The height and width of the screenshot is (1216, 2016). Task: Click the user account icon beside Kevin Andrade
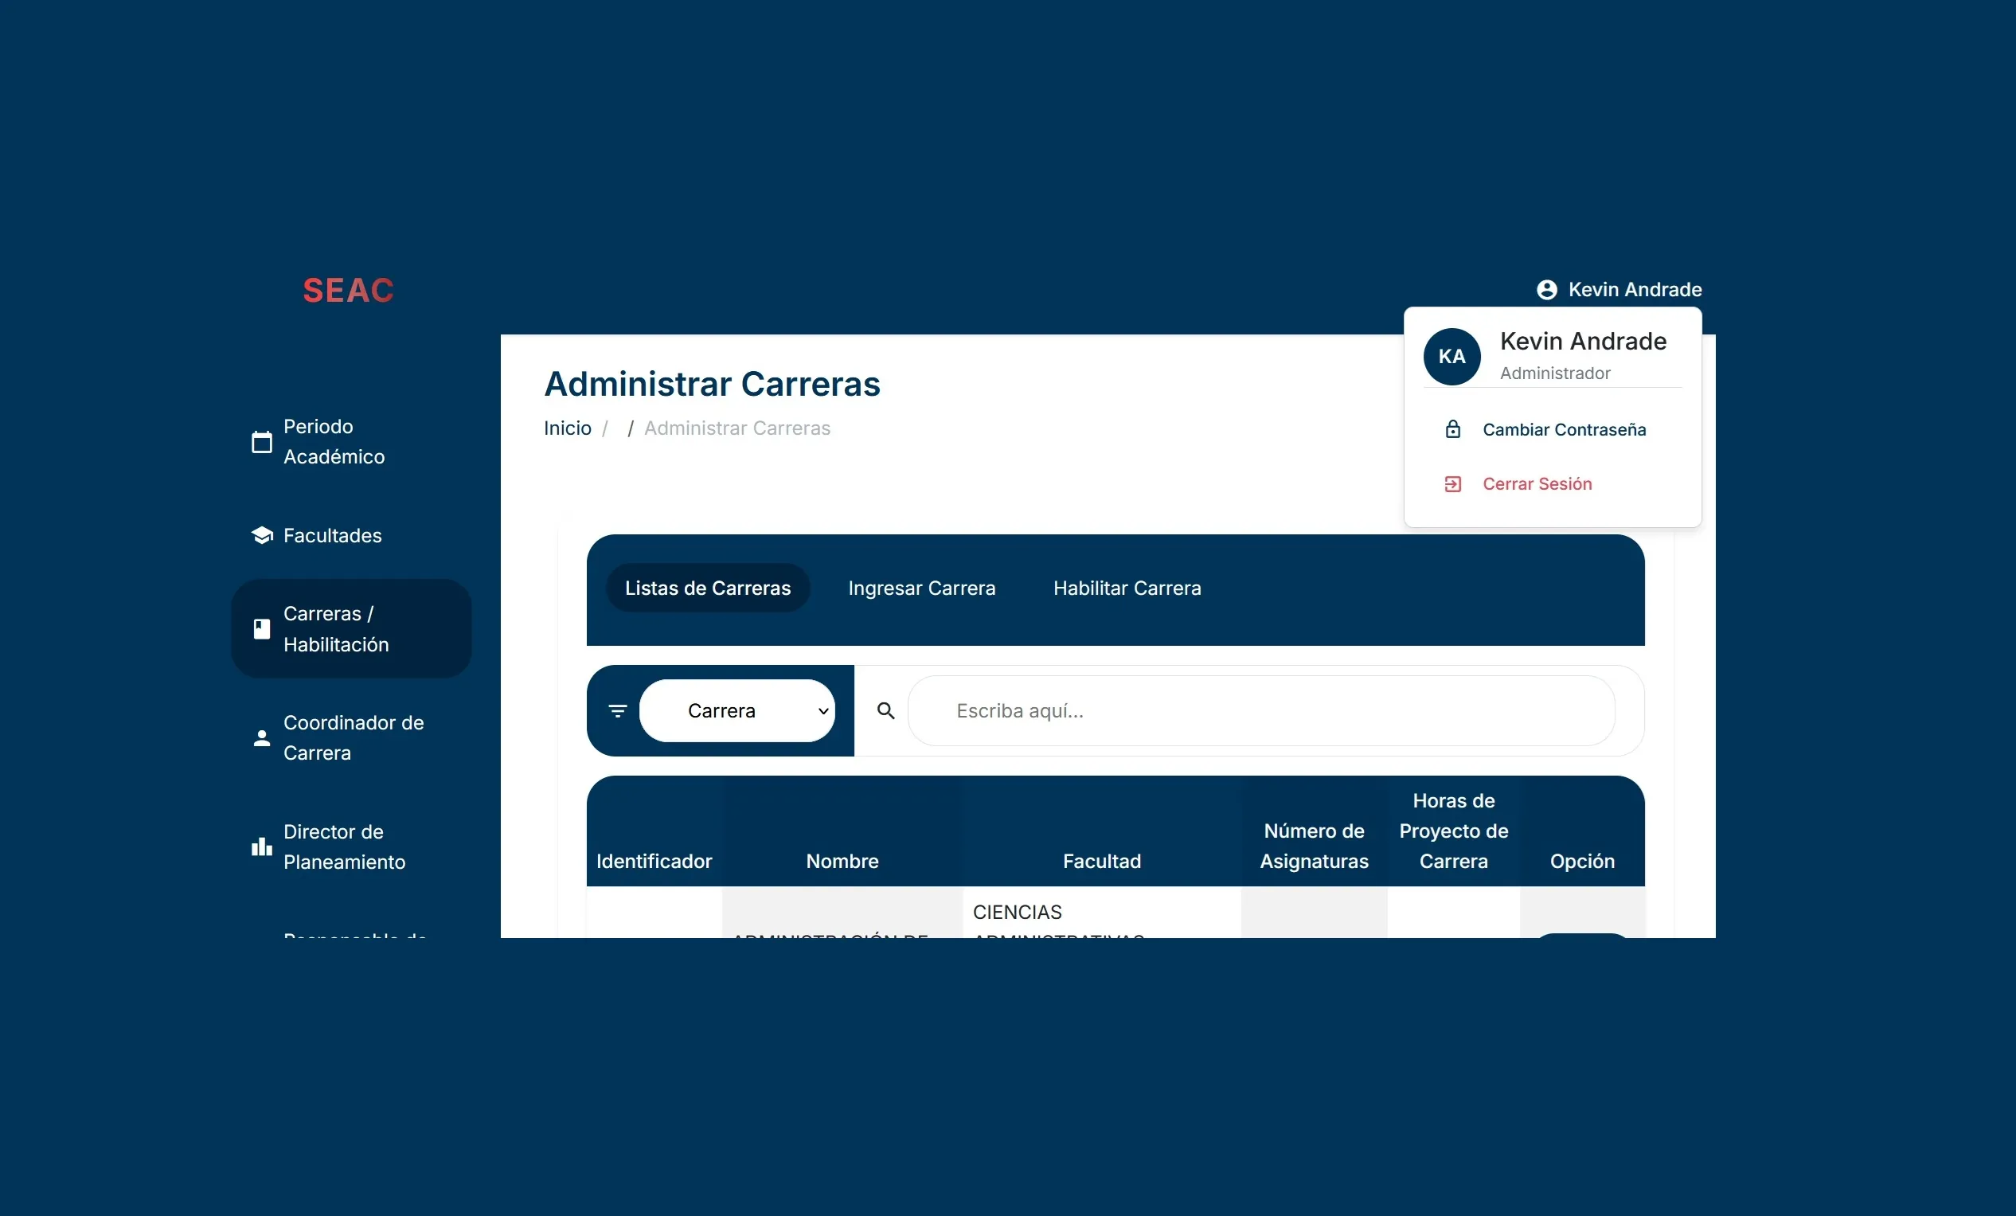click(1546, 290)
